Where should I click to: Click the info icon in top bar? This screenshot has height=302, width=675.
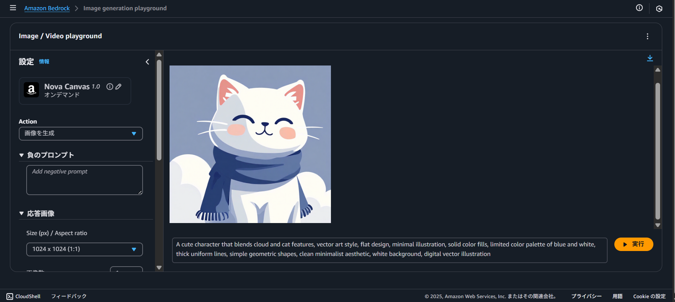pyautogui.click(x=639, y=8)
